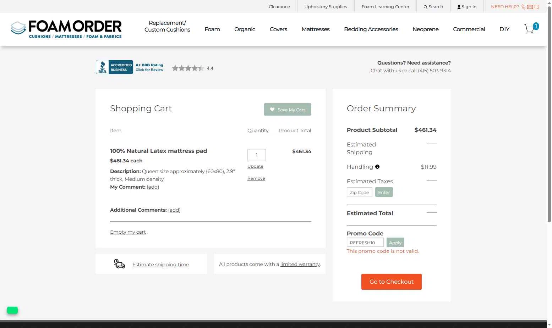Click the NEED HELP? text
Screen dimensions: 552x328
505,7
